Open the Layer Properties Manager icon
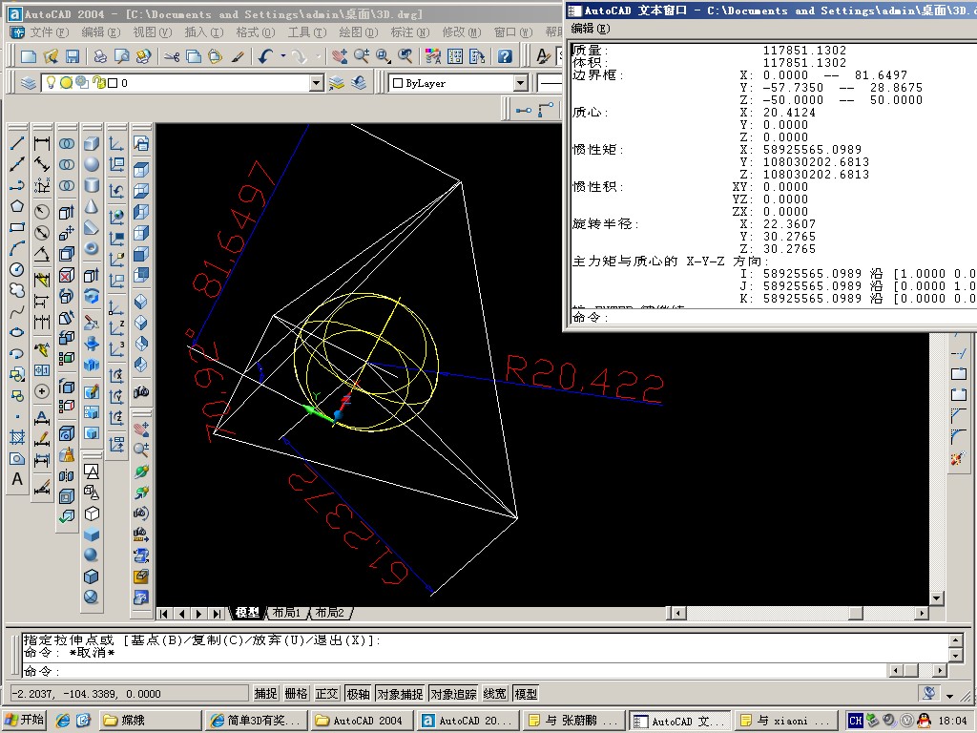The image size is (977, 733). 28,82
